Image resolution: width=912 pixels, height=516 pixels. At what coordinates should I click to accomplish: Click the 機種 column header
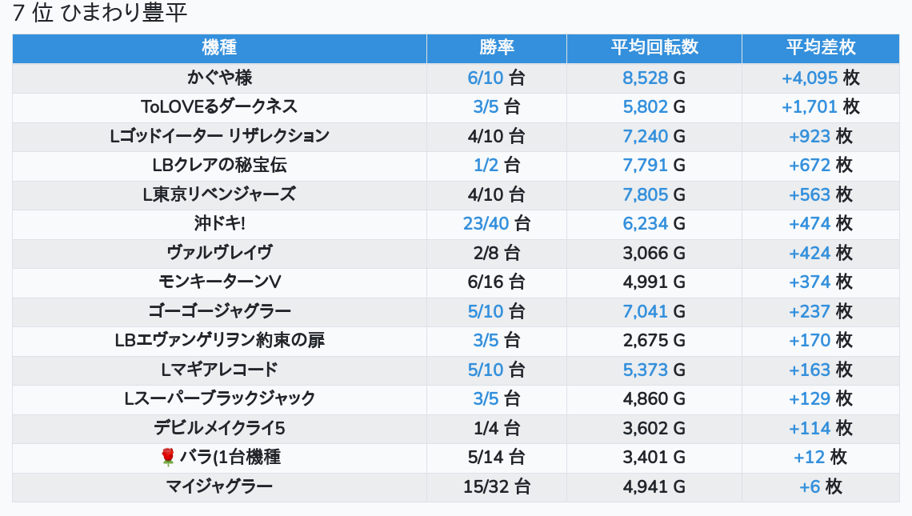[x=219, y=48]
